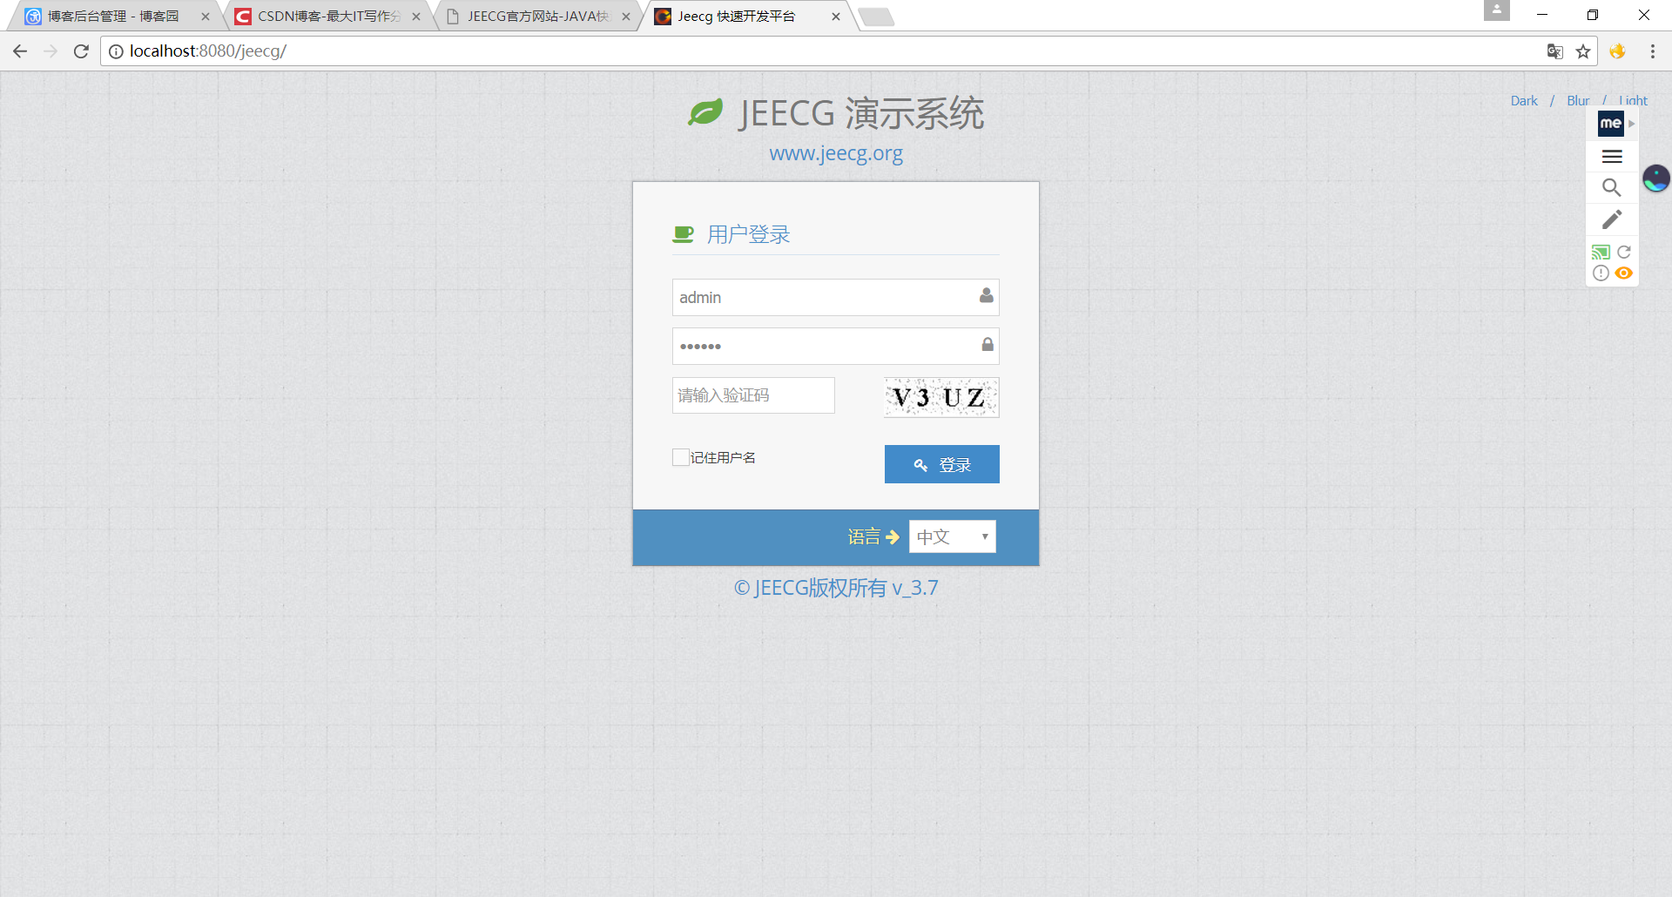
Task: Click the 请输入验证码 captcha input field
Action: (753, 395)
